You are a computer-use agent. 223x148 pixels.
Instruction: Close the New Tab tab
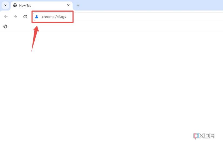[x=68, y=5]
